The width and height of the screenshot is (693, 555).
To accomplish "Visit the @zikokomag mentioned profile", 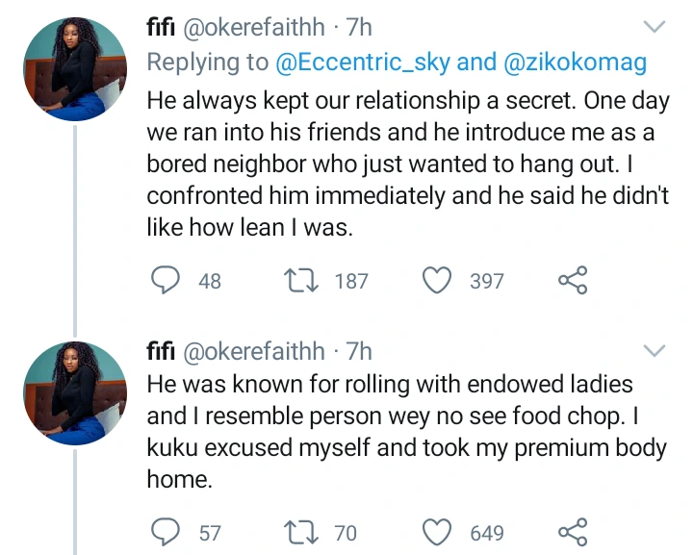I will coord(574,63).
